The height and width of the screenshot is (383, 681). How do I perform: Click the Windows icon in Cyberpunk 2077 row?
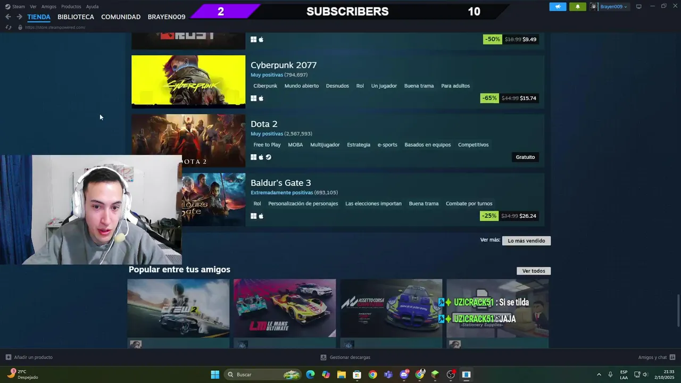click(x=254, y=98)
